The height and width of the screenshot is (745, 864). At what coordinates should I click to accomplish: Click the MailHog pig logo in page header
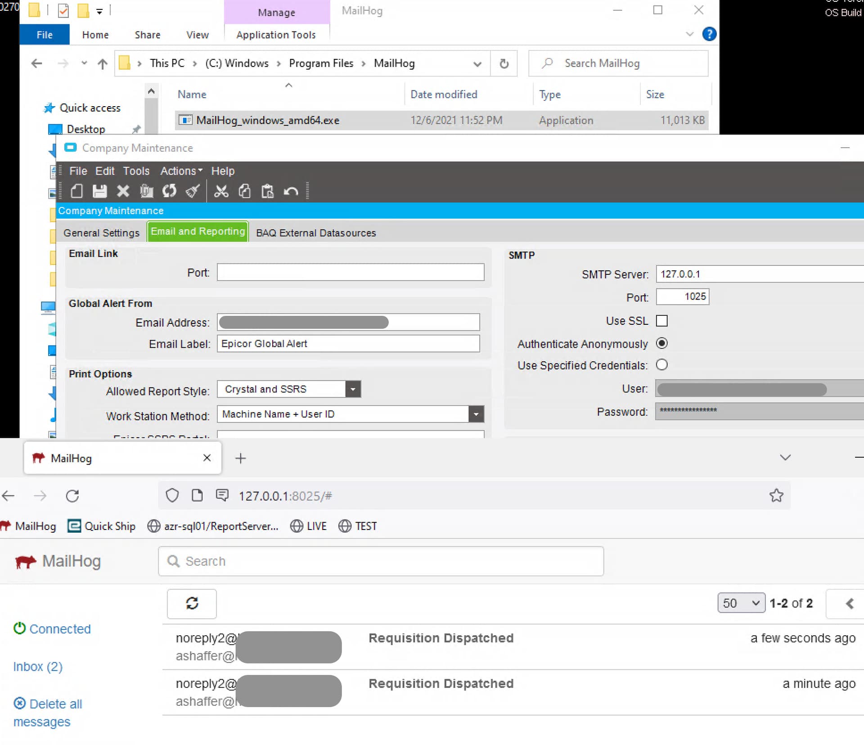(25, 561)
